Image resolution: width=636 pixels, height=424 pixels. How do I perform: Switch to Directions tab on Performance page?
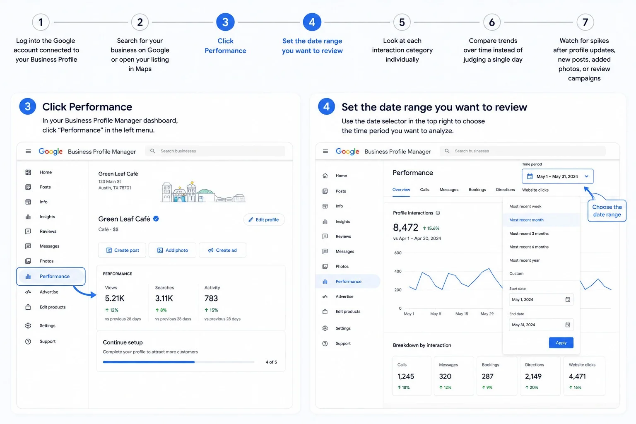click(x=505, y=190)
